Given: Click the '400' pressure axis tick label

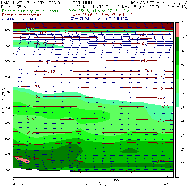Looking at the screenshot, I should click(7, 77).
